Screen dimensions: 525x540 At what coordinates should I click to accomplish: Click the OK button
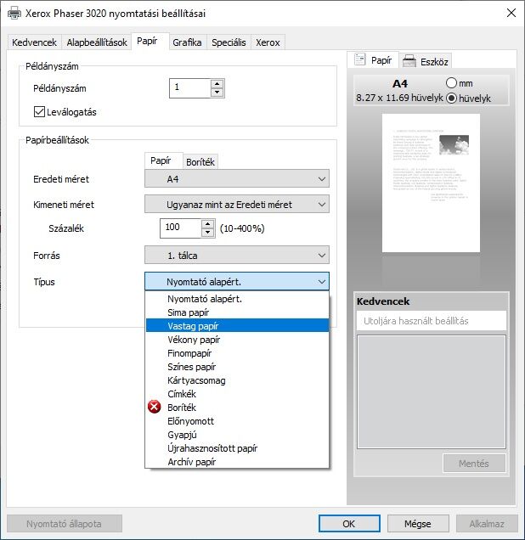349,524
